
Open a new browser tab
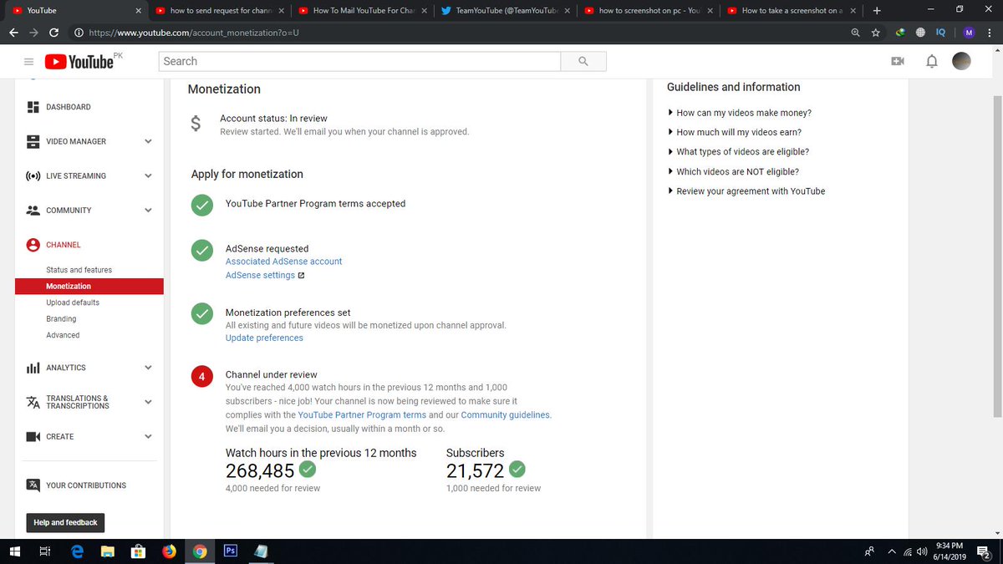(877, 11)
